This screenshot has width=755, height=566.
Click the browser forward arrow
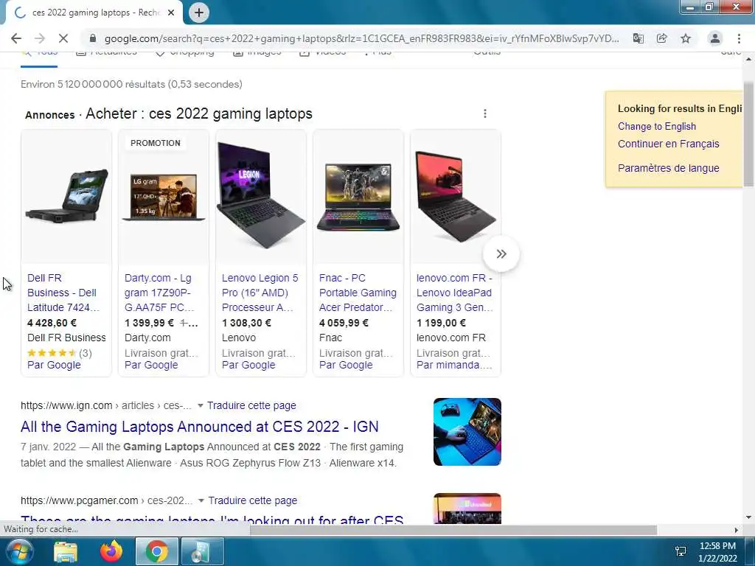point(40,38)
